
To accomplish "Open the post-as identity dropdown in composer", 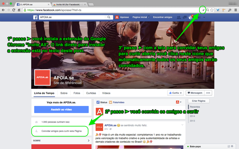I will point(179,102).
